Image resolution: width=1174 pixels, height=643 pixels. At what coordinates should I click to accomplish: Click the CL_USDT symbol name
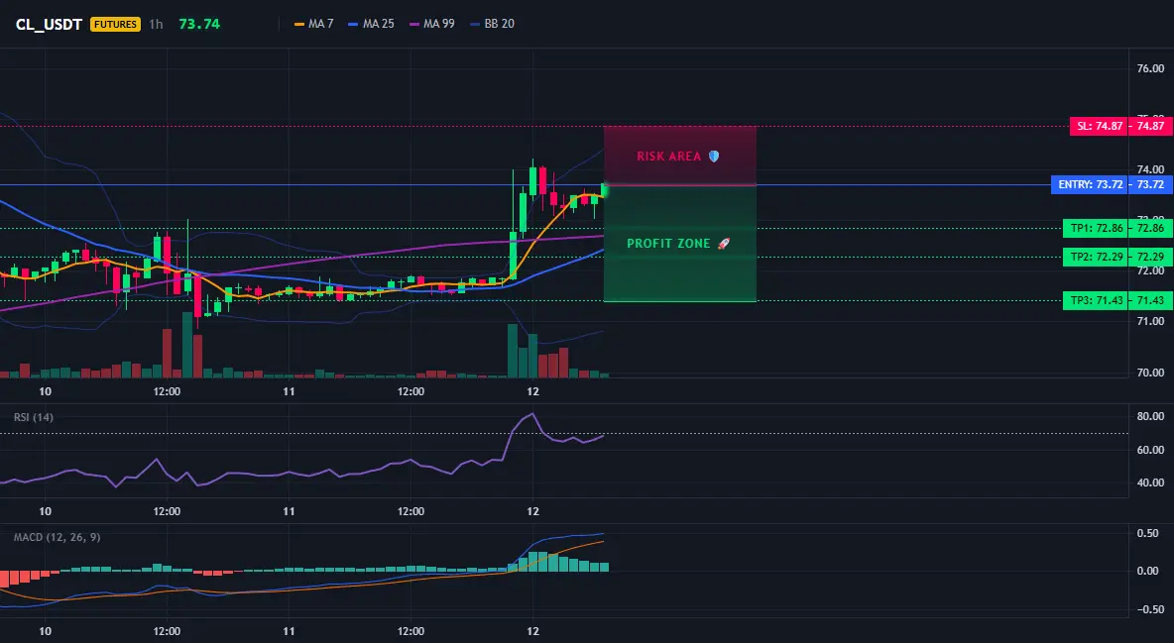pos(49,24)
